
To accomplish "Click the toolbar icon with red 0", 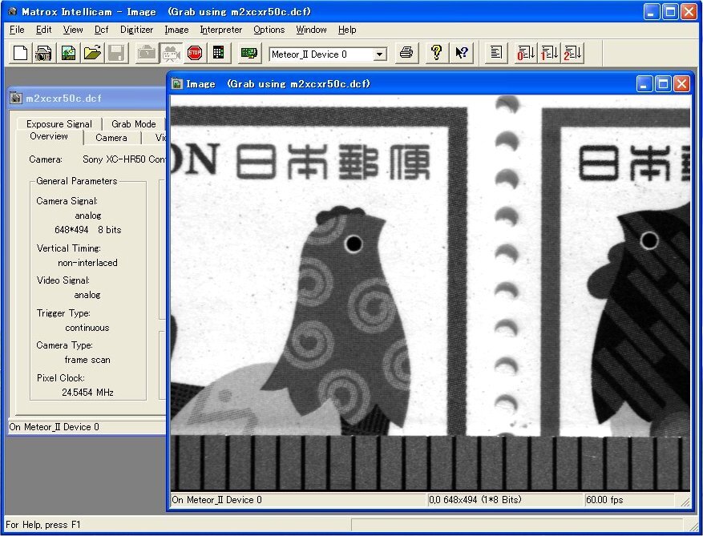I will (x=526, y=54).
